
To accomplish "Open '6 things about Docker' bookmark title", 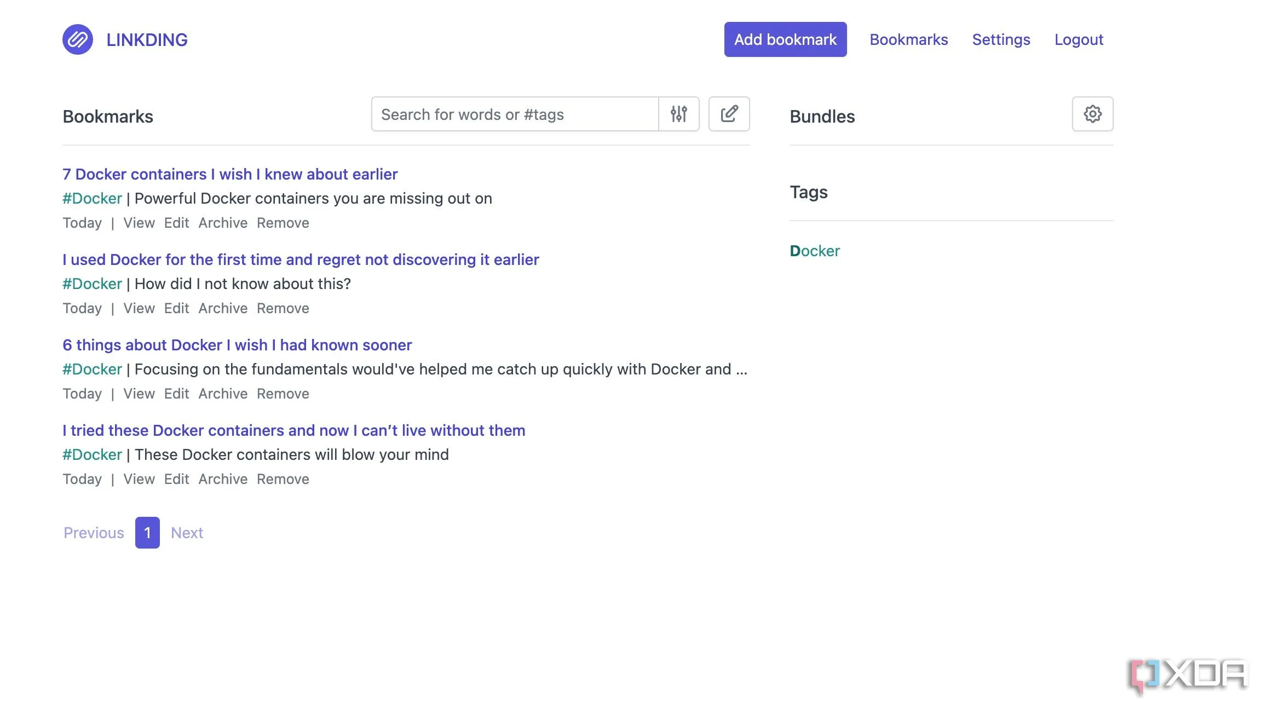I will (237, 345).
